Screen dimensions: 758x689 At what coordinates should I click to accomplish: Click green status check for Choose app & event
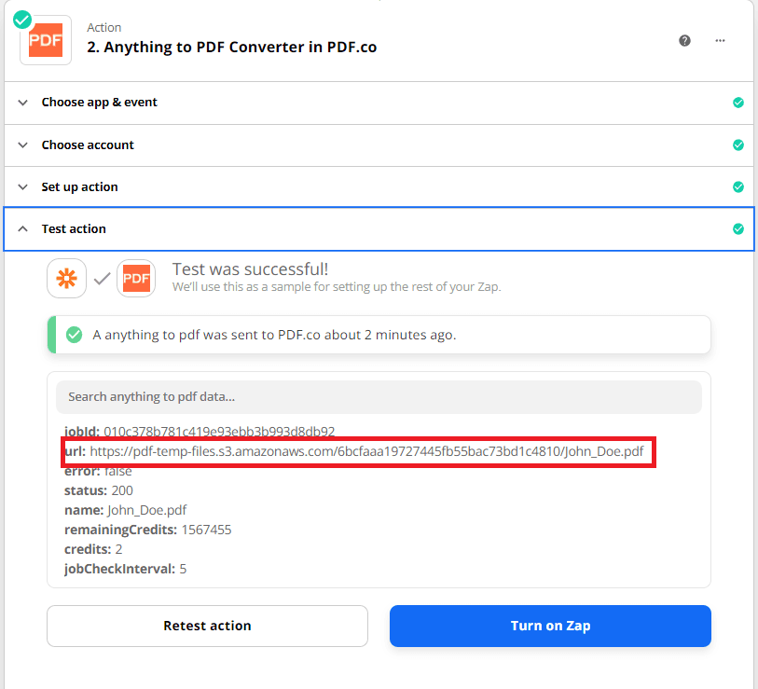(738, 103)
